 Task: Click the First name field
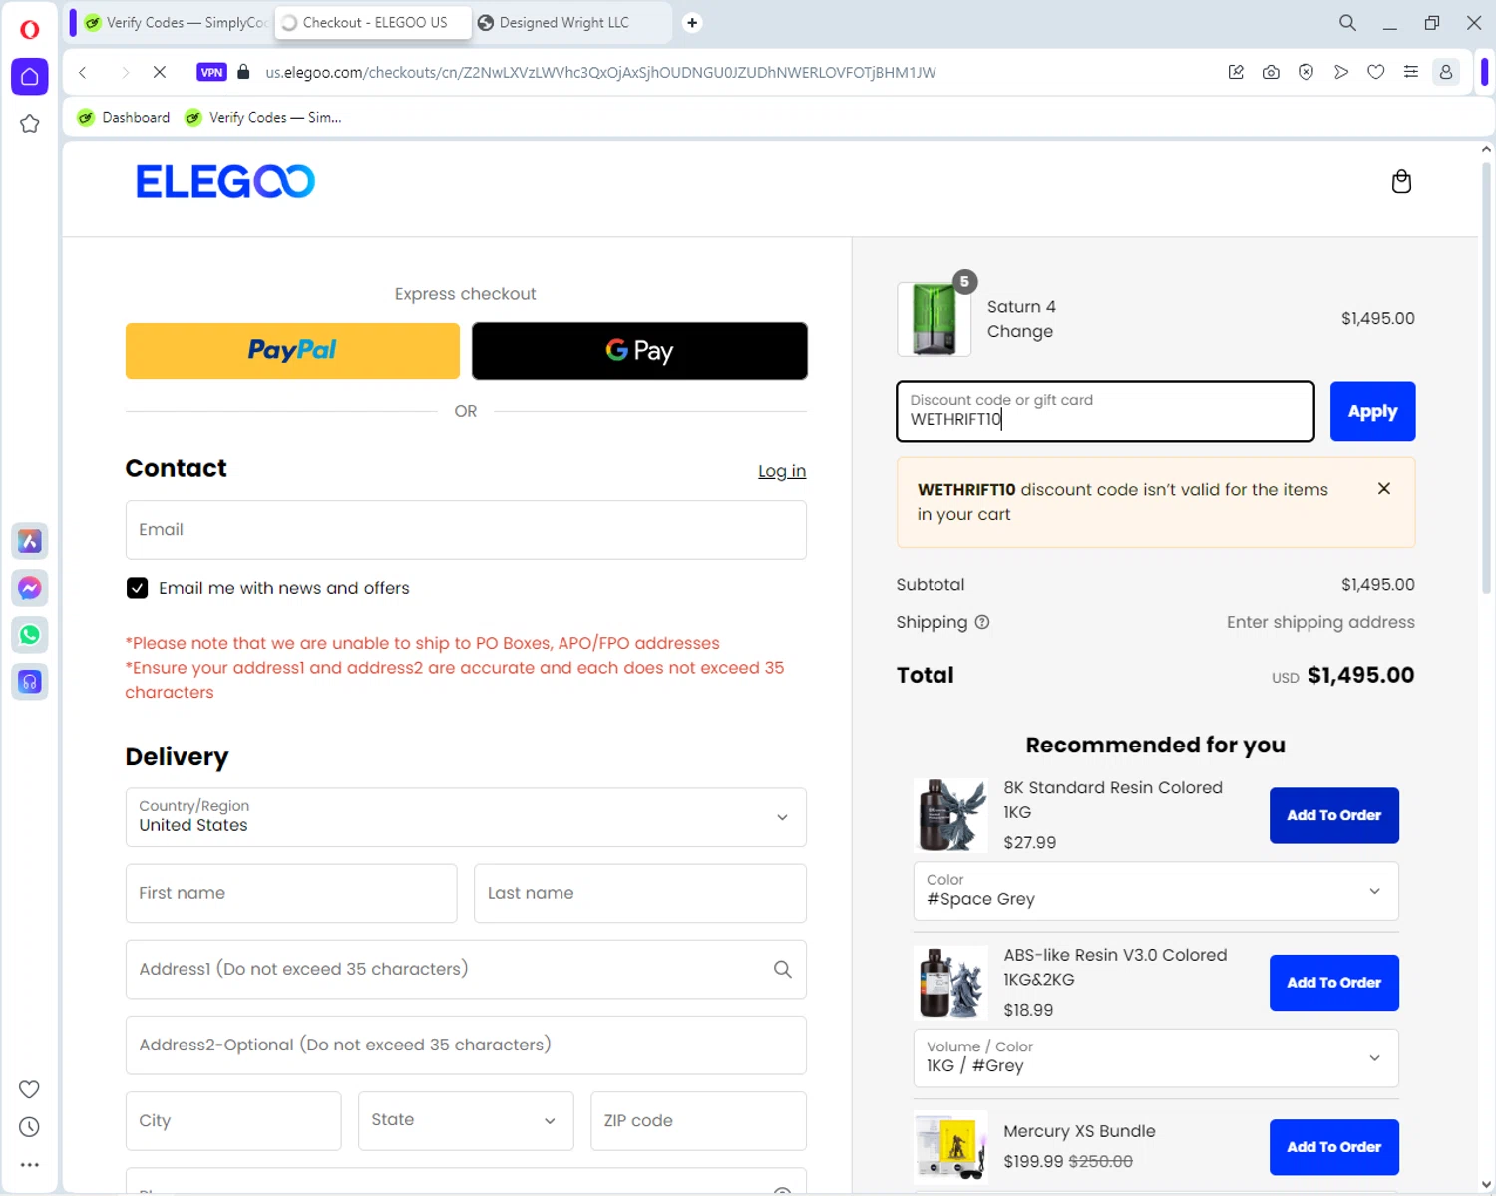point(291,893)
